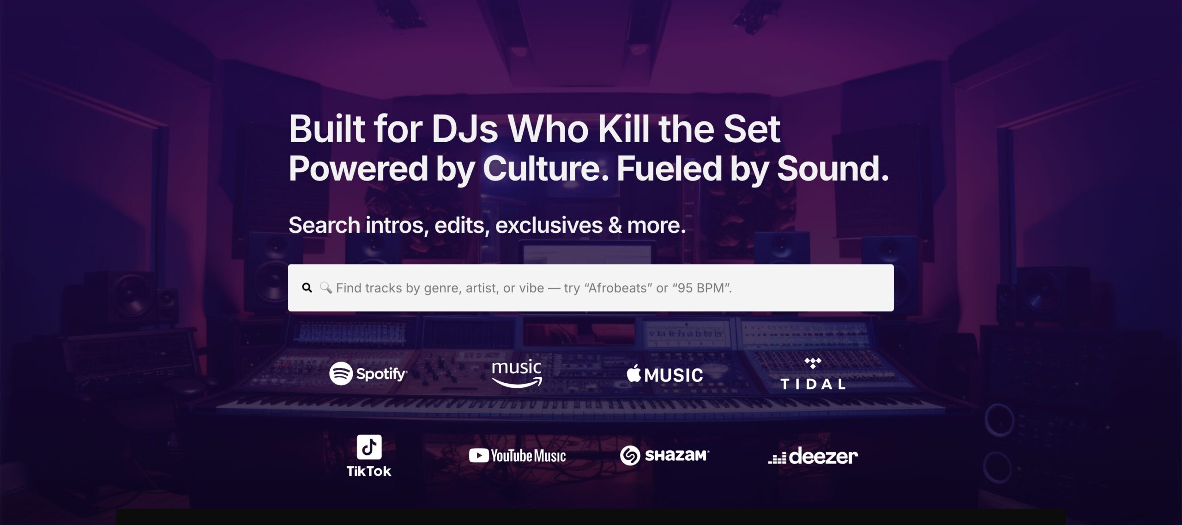
Task: Open the TikTok text label link
Action: [x=369, y=471]
